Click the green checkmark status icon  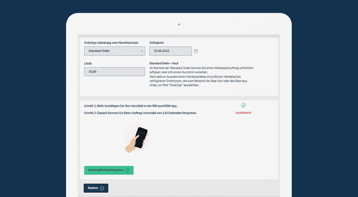(x=243, y=105)
